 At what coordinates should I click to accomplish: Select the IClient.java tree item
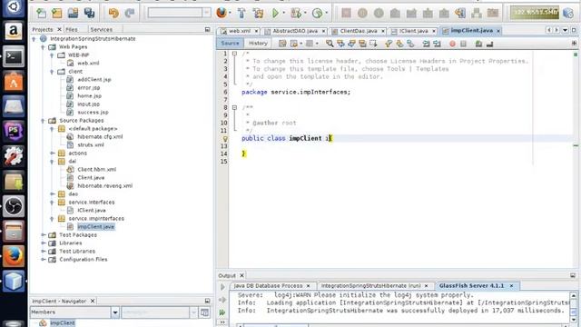(x=92, y=210)
